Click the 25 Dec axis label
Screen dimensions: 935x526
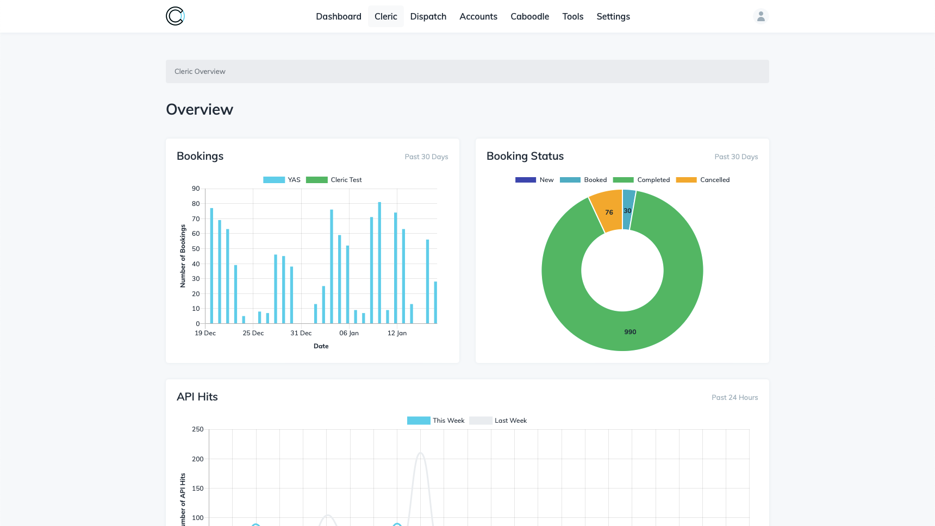tap(253, 333)
